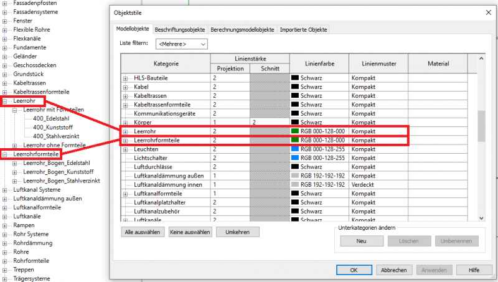The height and width of the screenshot is (282, 498).
Task: Click the Alle auswählen button
Action: [144, 232]
